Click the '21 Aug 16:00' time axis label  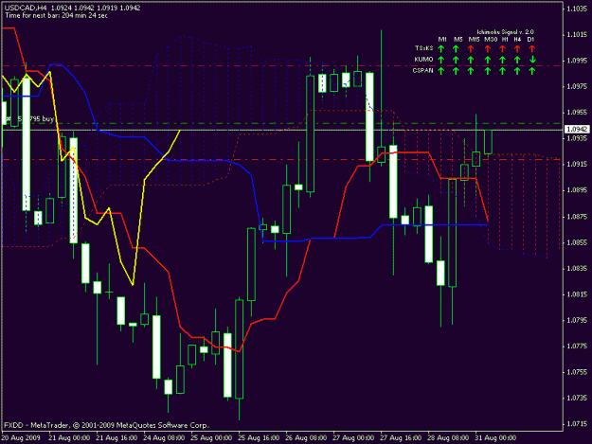click(x=117, y=438)
